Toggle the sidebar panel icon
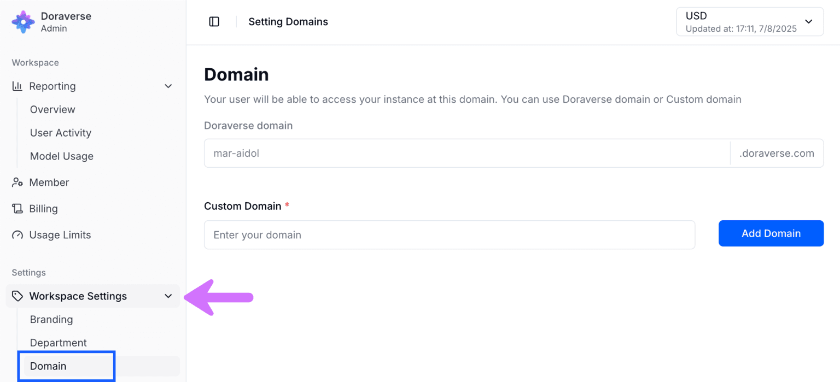Image resolution: width=840 pixels, height=382 pixels. point(214,22)
